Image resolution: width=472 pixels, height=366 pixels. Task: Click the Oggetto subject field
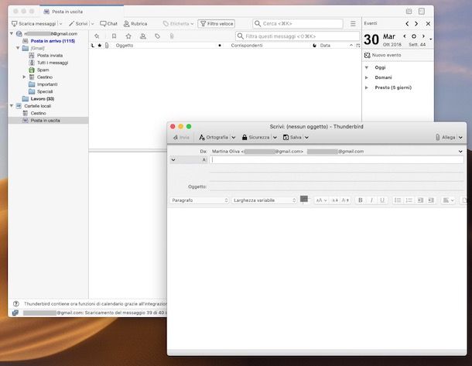coord(337,186)
